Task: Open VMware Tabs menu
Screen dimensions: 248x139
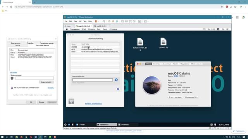Action: [x=85, y=21]
